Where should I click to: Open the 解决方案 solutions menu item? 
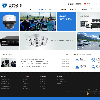click(52, 9)
